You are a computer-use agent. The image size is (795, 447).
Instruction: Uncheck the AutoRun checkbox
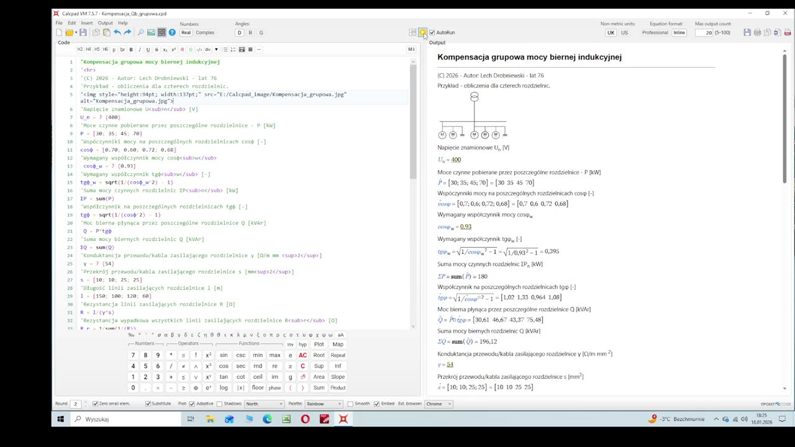coord(432,32)
